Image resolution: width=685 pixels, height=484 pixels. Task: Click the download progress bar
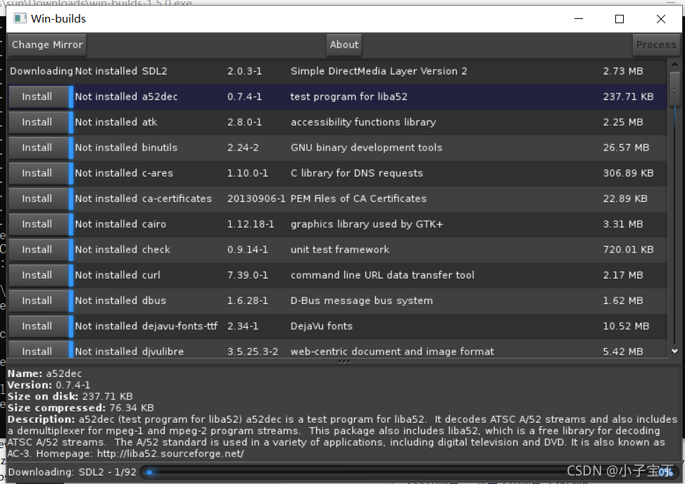(409, 472)
